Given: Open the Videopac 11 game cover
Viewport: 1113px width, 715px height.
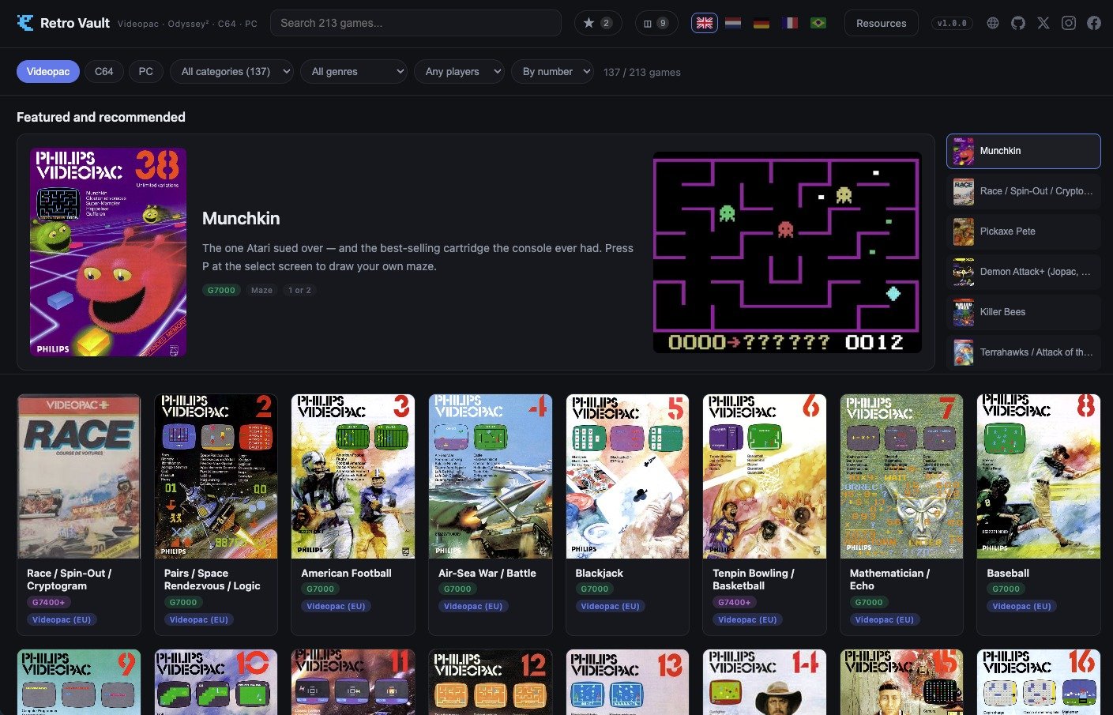Looking at the screenshot, I should tap(353, 683).
